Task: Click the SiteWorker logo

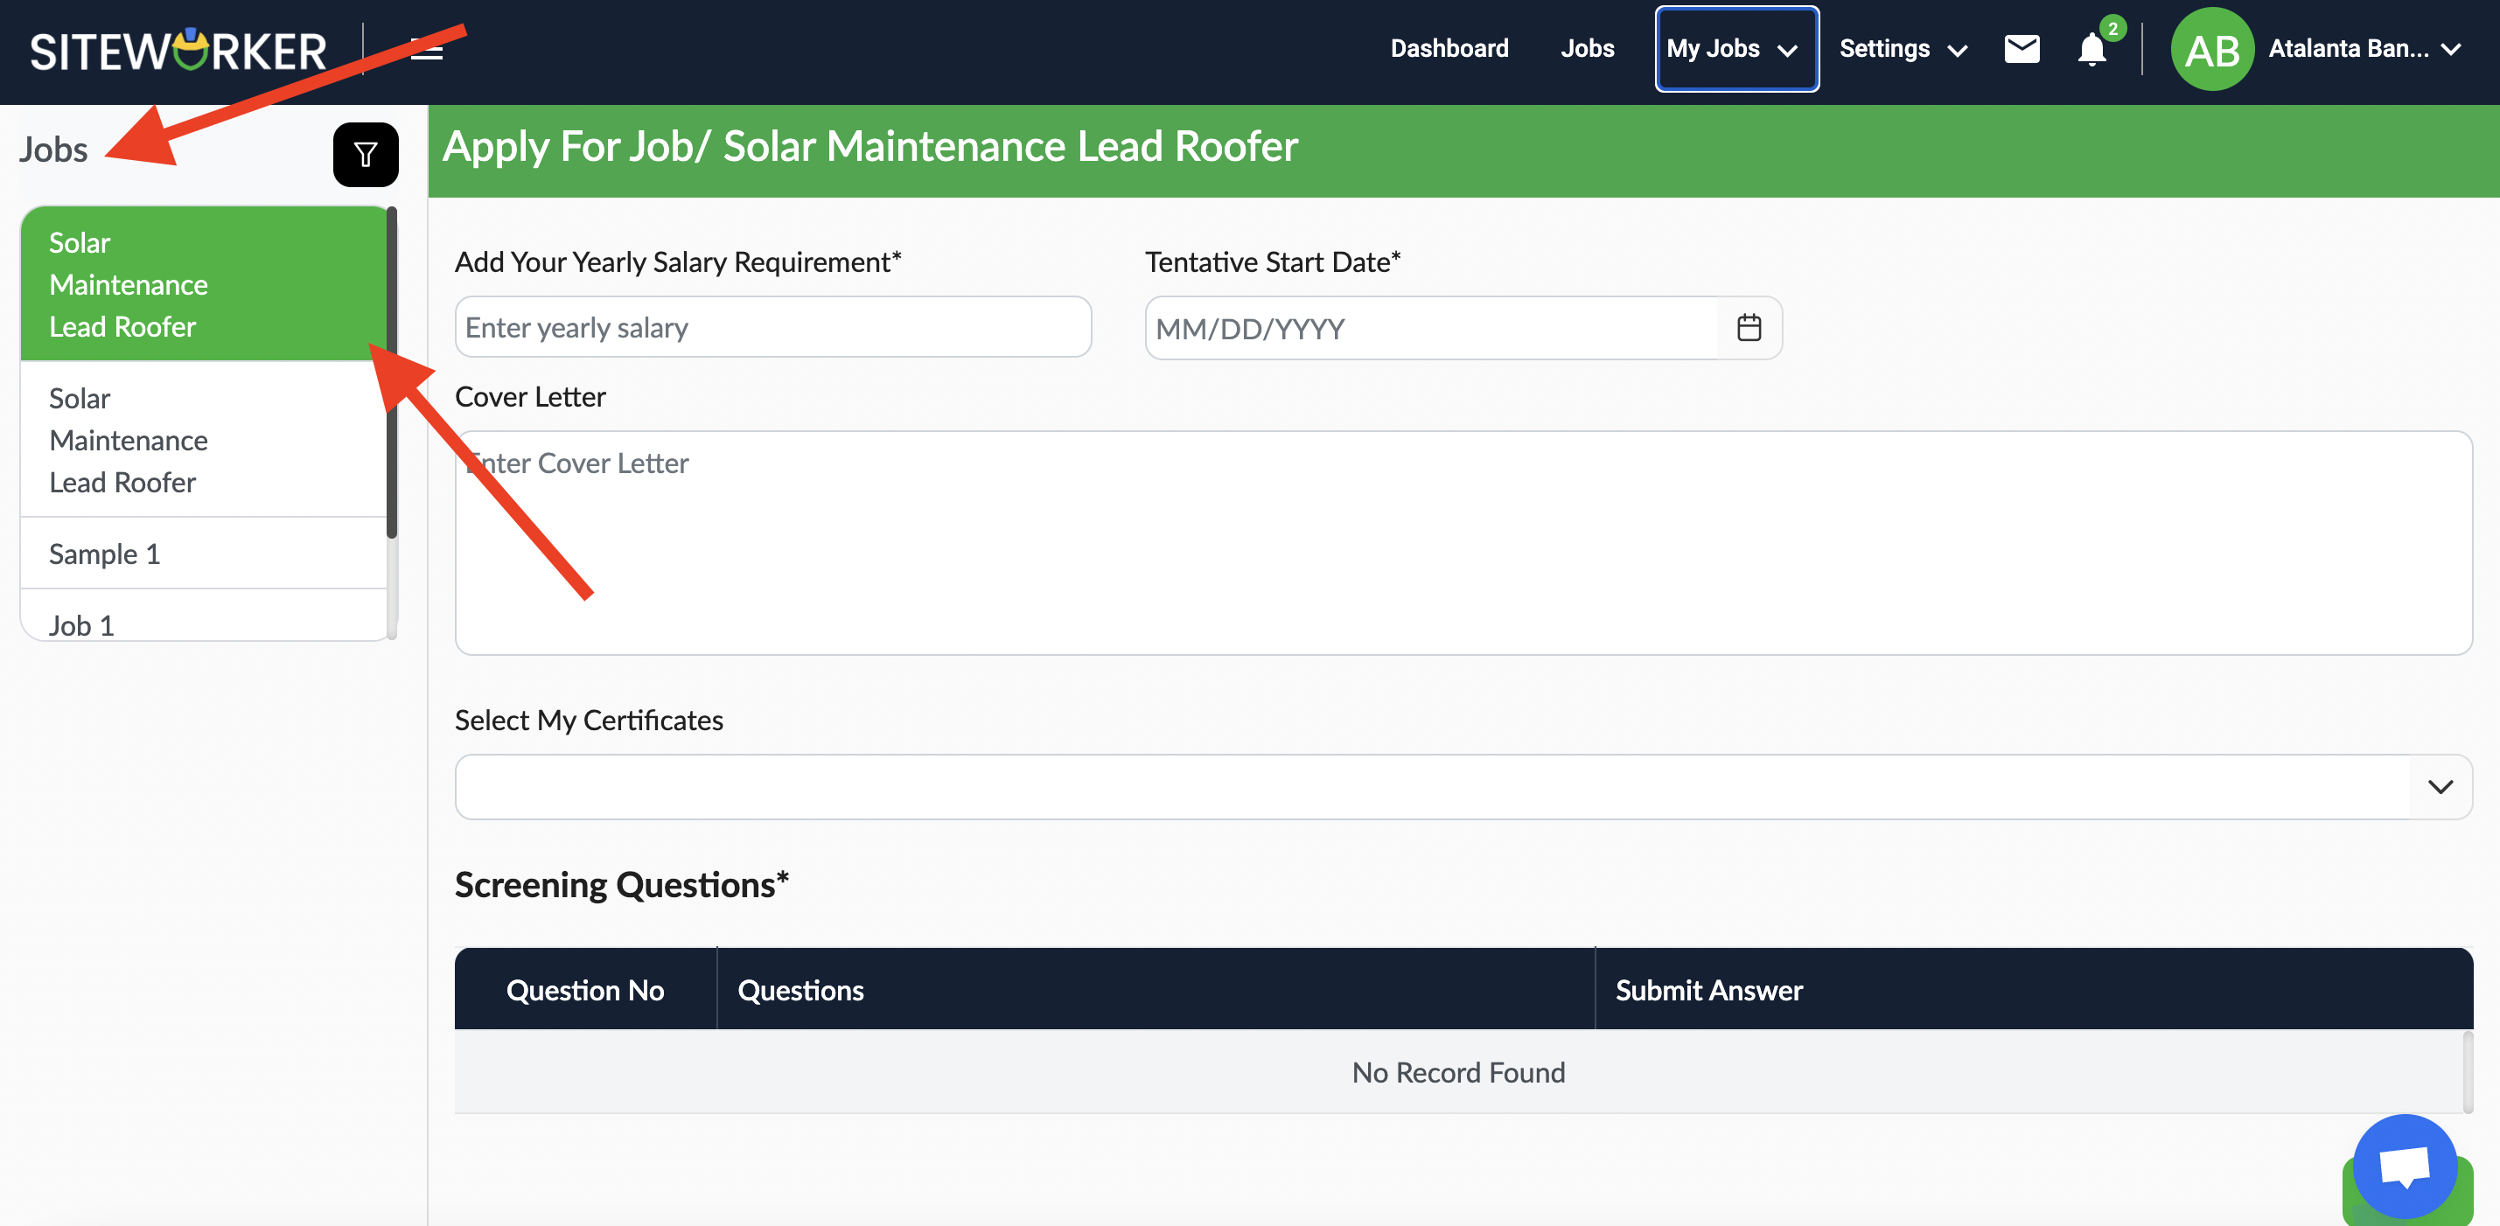Action: coord(178,51)
